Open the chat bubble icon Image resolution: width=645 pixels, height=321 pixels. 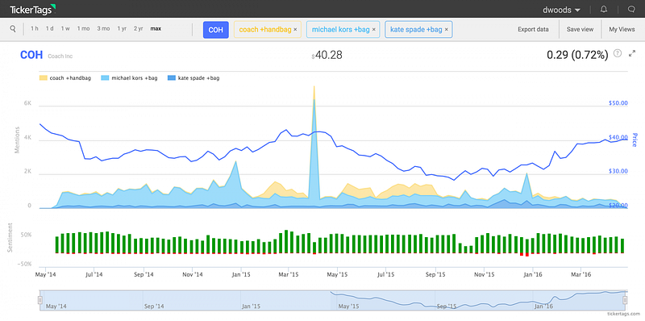631,9
